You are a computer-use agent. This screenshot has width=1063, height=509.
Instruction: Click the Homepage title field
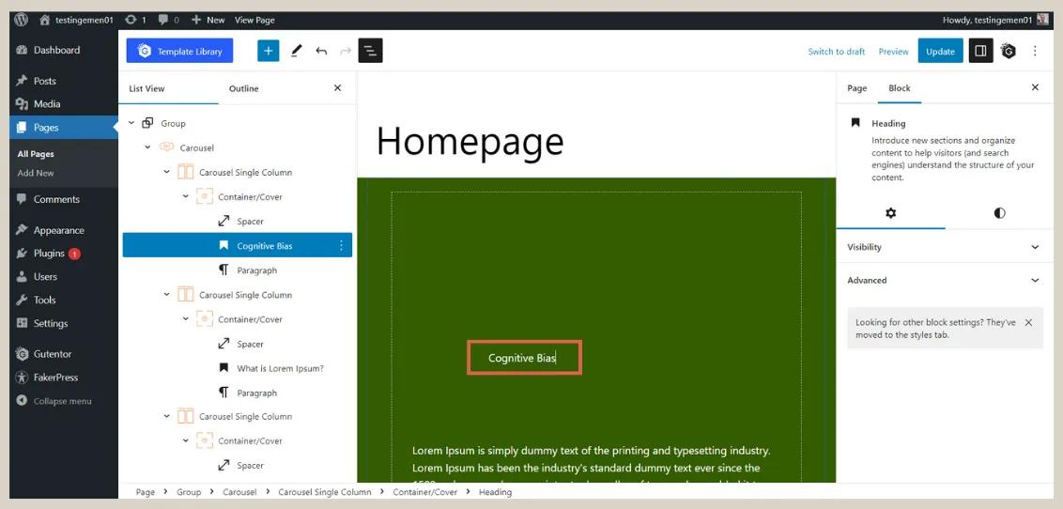pyautogui.click(x=470, y=142)
